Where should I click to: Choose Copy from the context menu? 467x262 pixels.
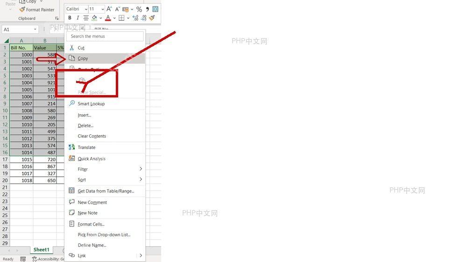coord(105,58)
